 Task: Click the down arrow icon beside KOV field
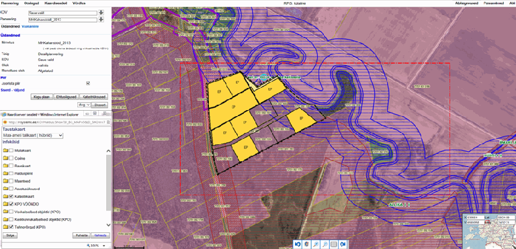[x=101, y=13]
